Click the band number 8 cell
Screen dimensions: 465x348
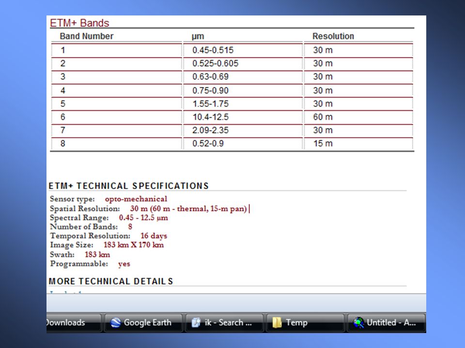coord(117,144)
